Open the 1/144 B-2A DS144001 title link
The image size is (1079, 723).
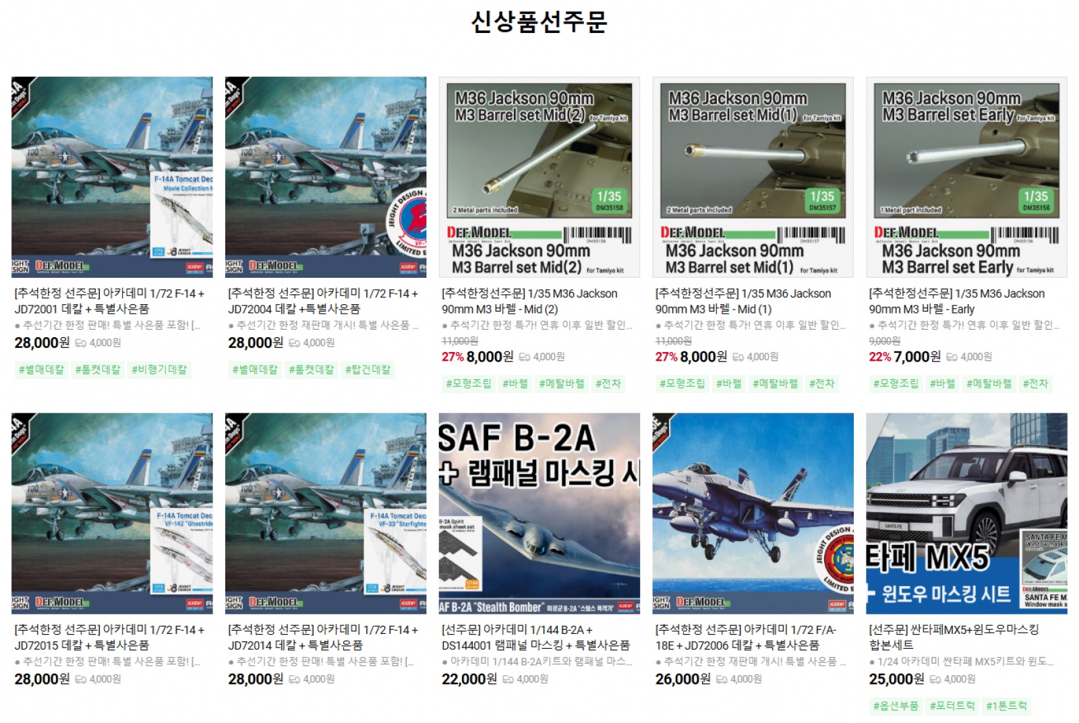pos(535,637)
